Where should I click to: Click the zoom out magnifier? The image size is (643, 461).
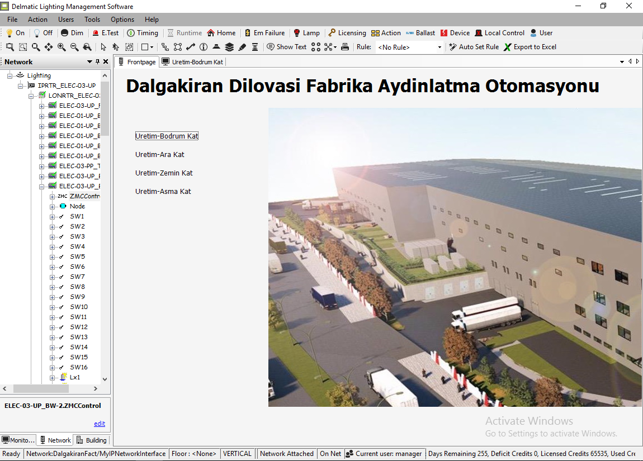[74, 47]
